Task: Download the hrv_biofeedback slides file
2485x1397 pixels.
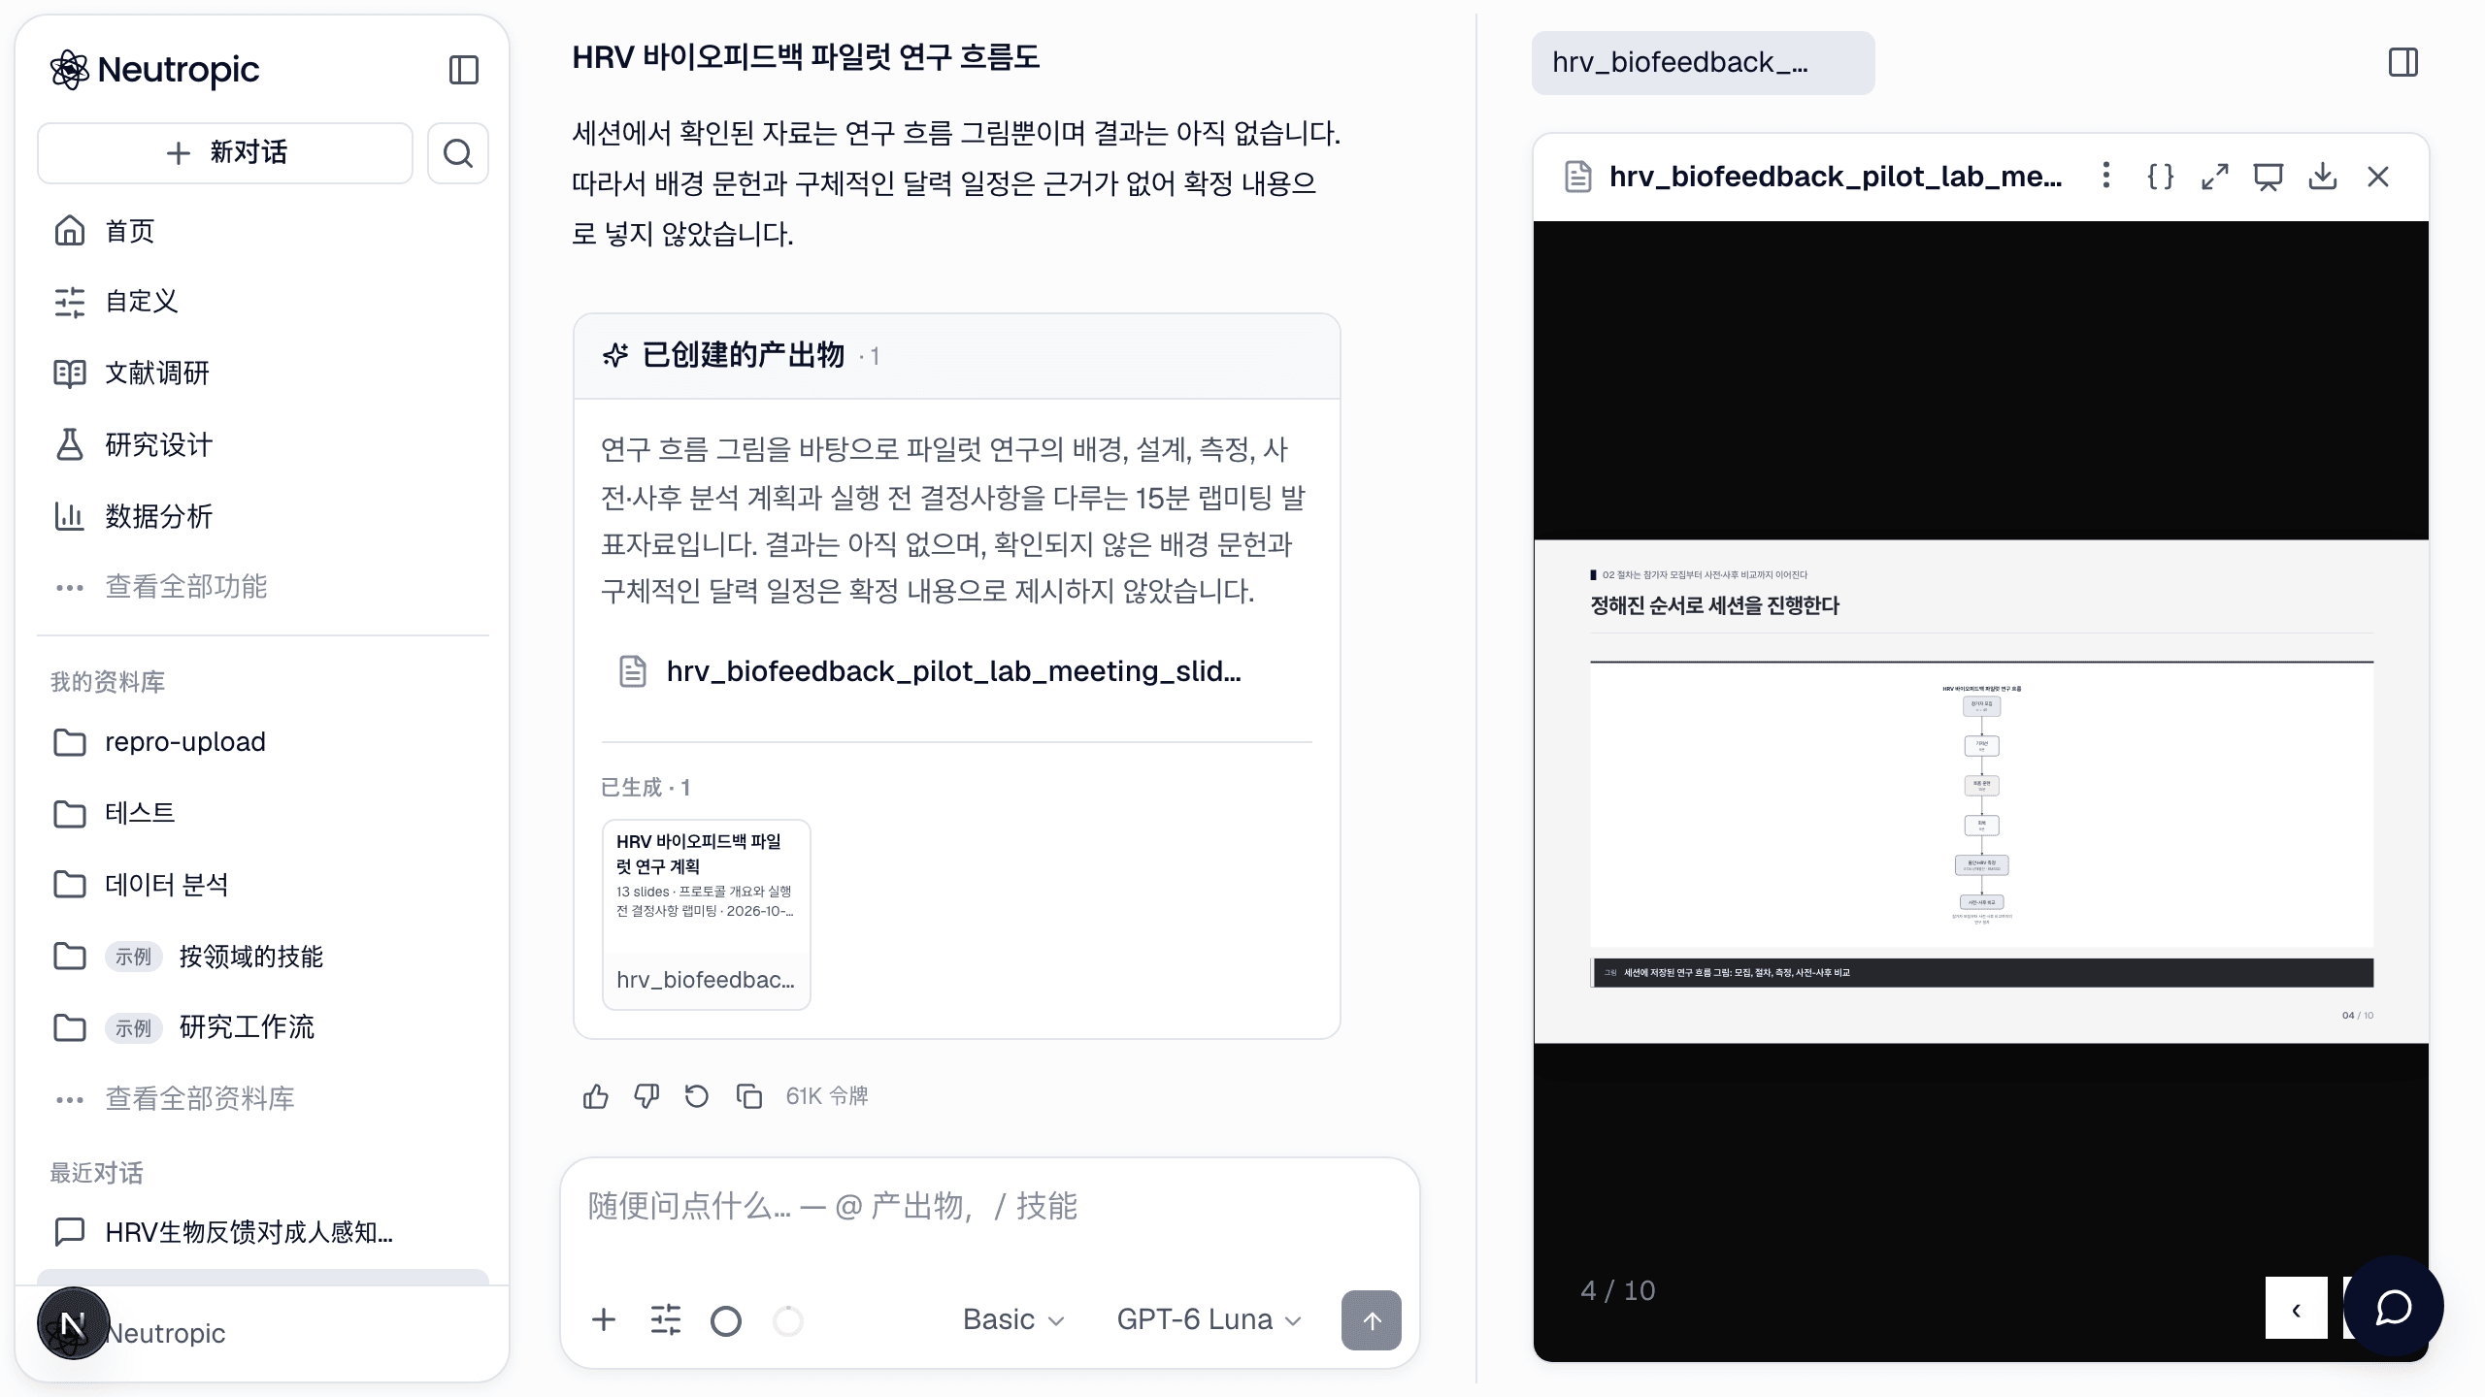Action: tap(2323, 177)
